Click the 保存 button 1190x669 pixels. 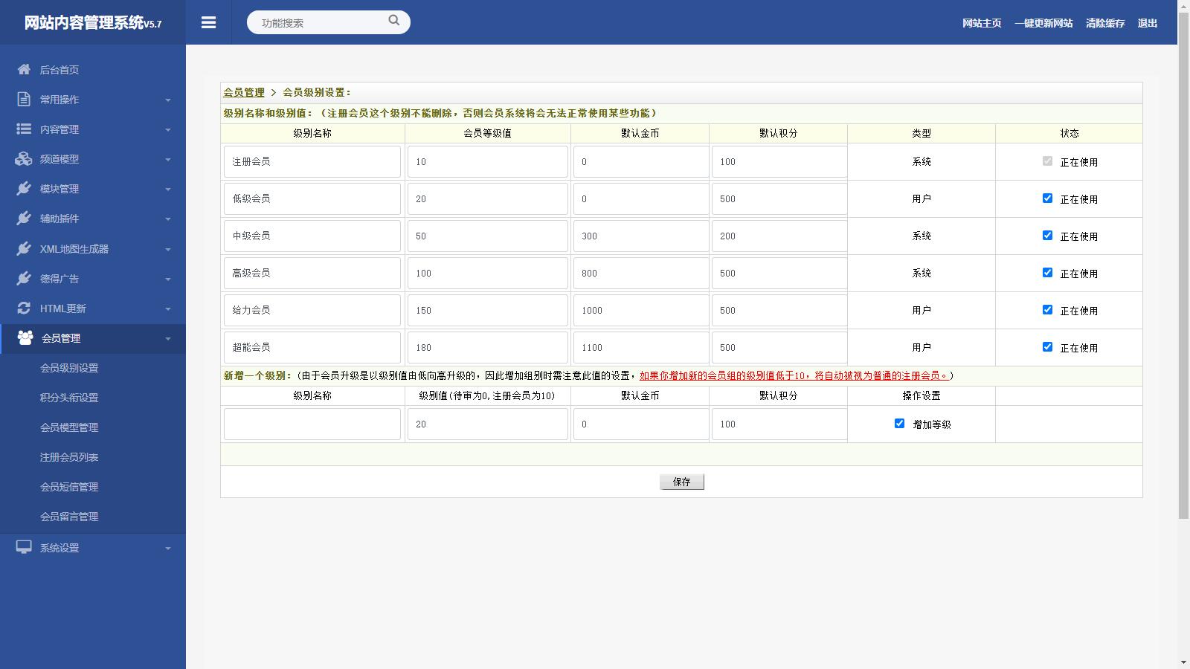pos(681,482)
